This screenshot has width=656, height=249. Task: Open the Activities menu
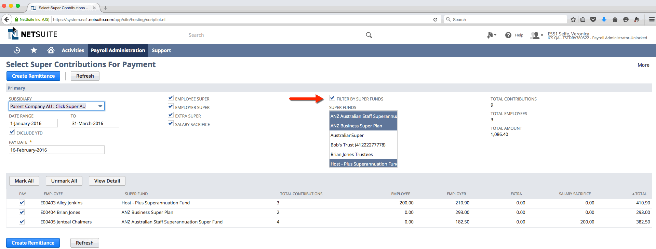73,50
